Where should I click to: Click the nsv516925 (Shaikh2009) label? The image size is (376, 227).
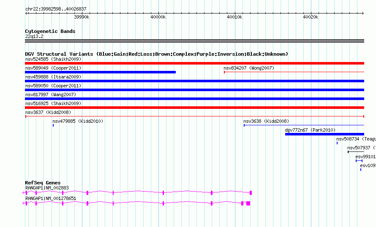click(x=53, y=103)
